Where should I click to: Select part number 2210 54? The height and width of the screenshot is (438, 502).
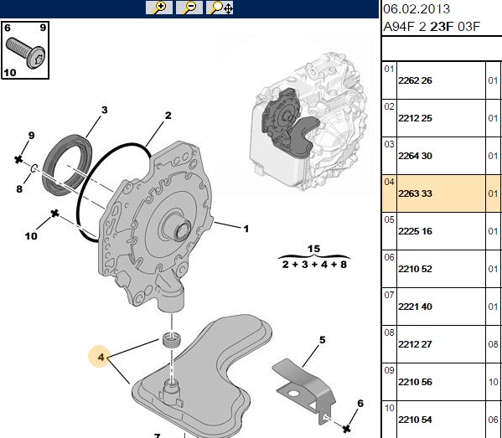coord(415,420)
